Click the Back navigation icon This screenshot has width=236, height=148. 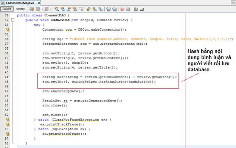[38, 9]
